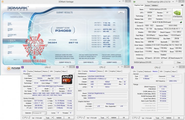Switch to Sensors tab in GPU-Z

(x=147, y=5)
